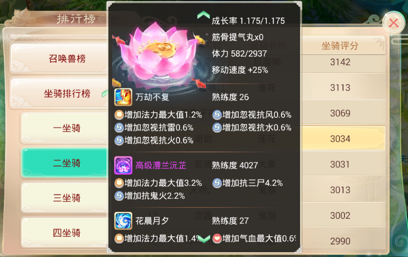Show more content with the green down chevron
The height and width of the screenshot is (257, 408).
coord(203,239)
